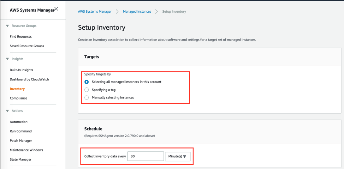Click the Specify targets by label
Image resolution: width=344 pixels, height=169 pixels.
pyautogui.click(x=97, y=74)
